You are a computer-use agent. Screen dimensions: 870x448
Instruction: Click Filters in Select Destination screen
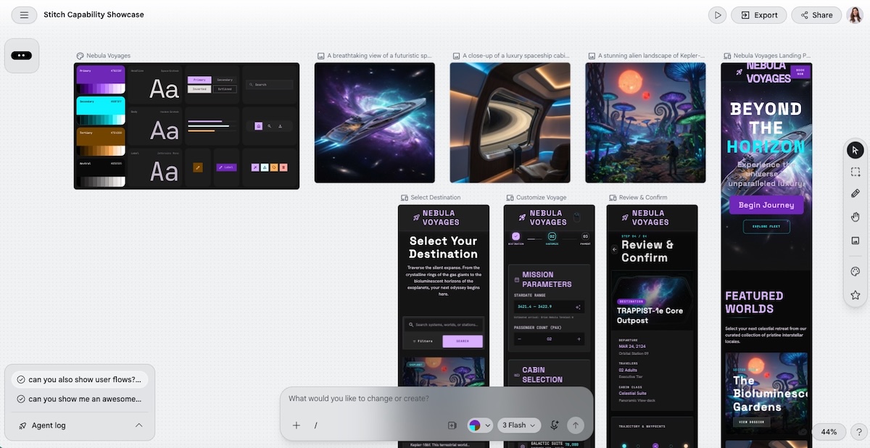(x=422, y=341)
